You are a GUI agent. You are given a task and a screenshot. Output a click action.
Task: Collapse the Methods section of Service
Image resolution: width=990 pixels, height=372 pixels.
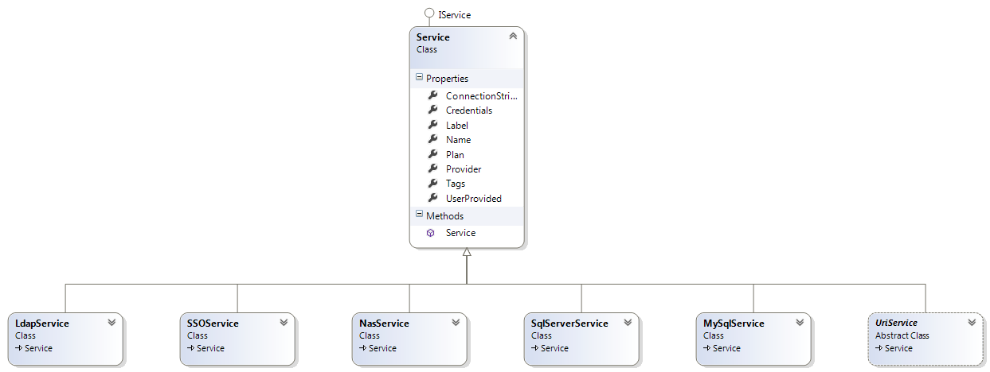point(419,215)
